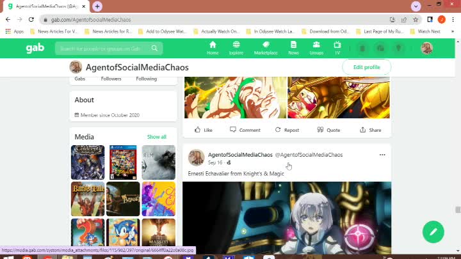Open the Apps bookmarks shortcut
The width and height of the screenshot is (461, 259).
(x=14, y=31)
